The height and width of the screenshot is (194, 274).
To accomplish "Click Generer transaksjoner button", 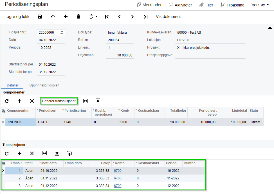I will tap(59, 101).
